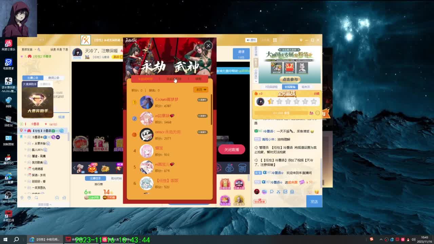Image resolution: width=434 pixels, height=244 pixels.
Task: Open the grid apps icon in title bar
Action: [x=275, y=40]
